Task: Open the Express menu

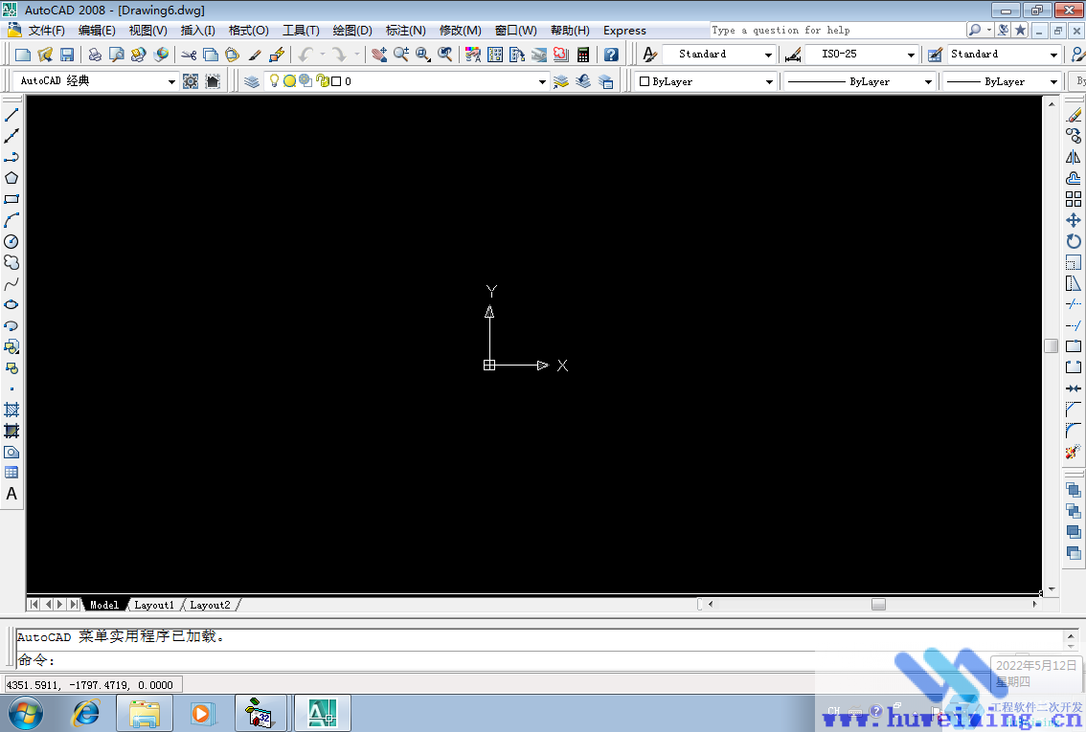Action: pos(624,31)
